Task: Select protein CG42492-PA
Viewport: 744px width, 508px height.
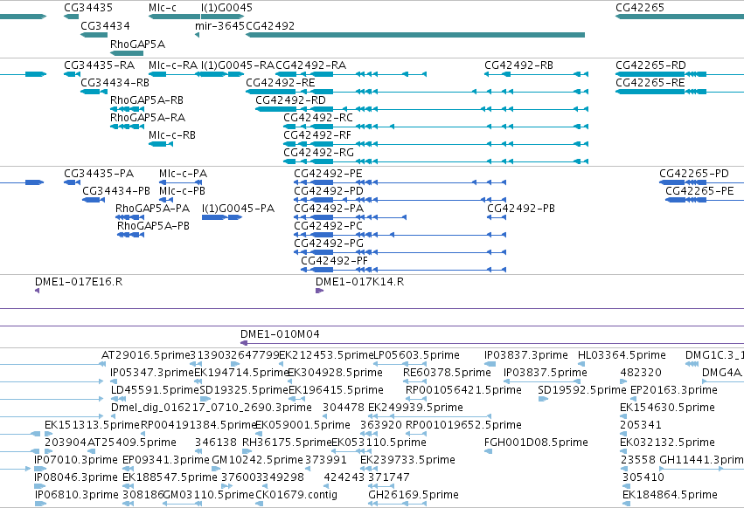Action: (351, 217)
